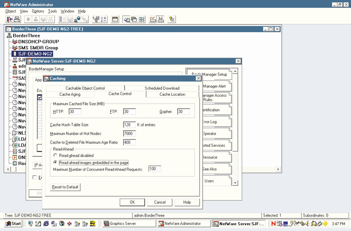Screen dimensions: 351x231
Task: Click the page tab list scroll-up arrow
Action: [x=235, y=71]
